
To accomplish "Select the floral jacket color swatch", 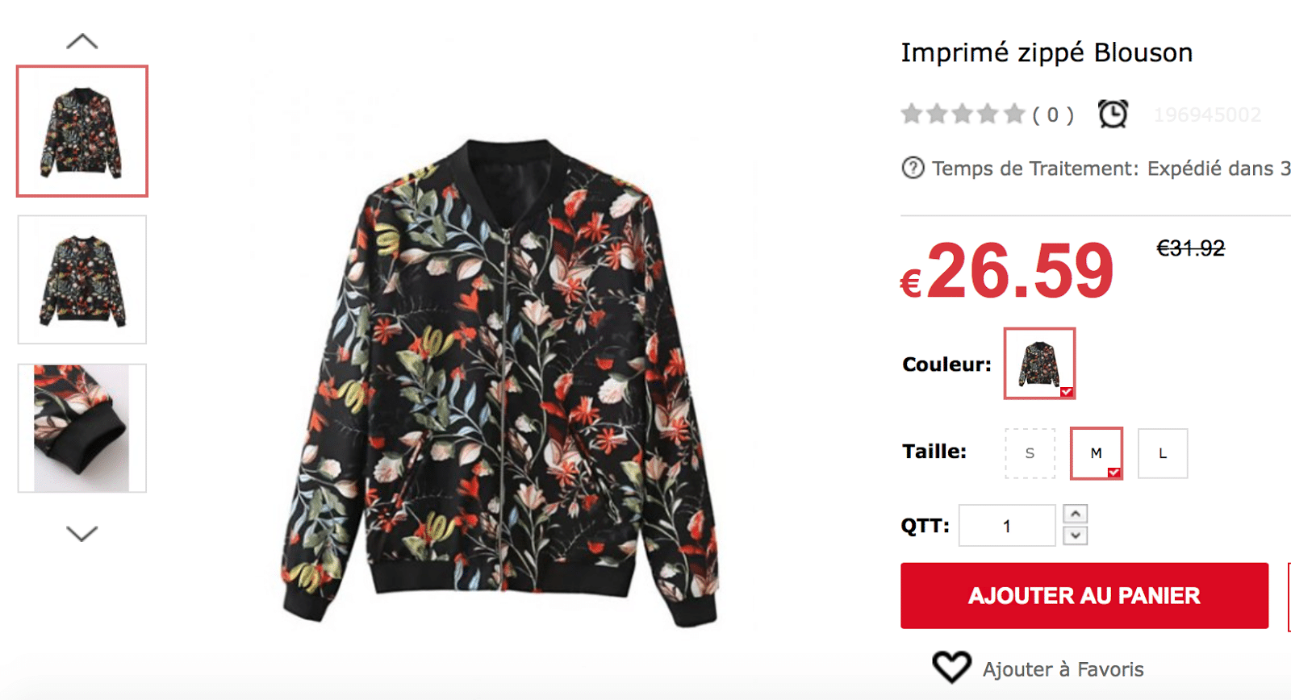I will pyautogui.click(x=1039, y=364).
